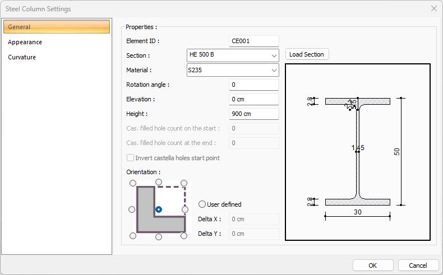Select the bottom-center orientation point
443x275 pixels.
tap(159, 236)
